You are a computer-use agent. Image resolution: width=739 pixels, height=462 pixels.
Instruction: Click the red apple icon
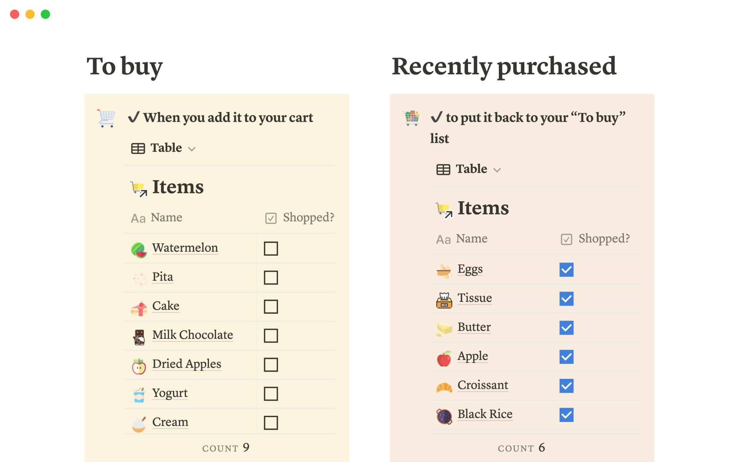pyautogui.click(x=444, y=358)
